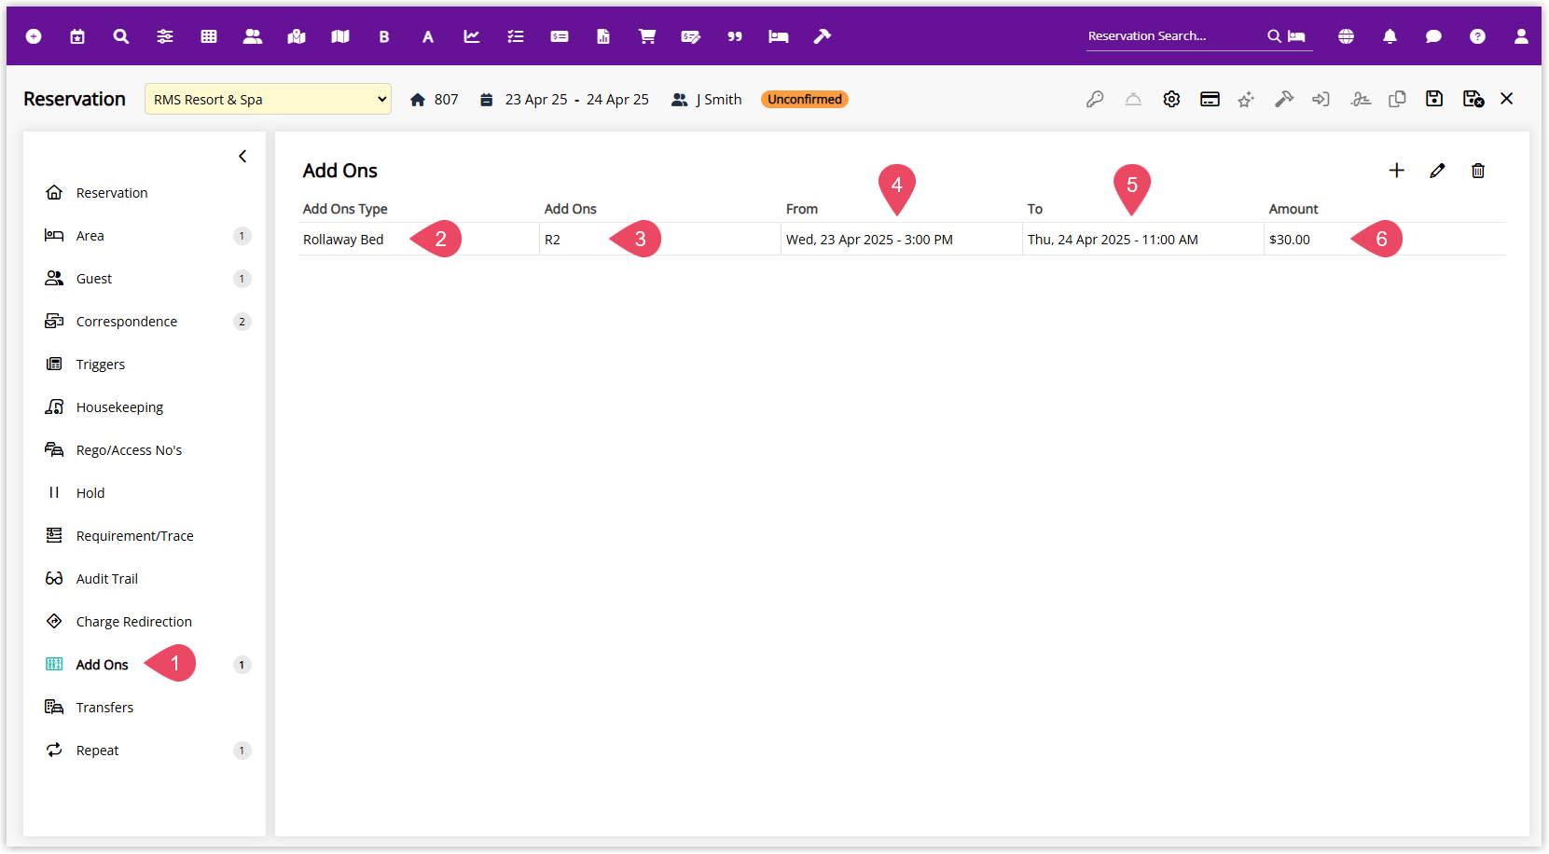Image resolution: width=1549 pixels, height=854 pixels.
Task: Select the Rollaway Bed add-on row
Action: click(902, 240)
